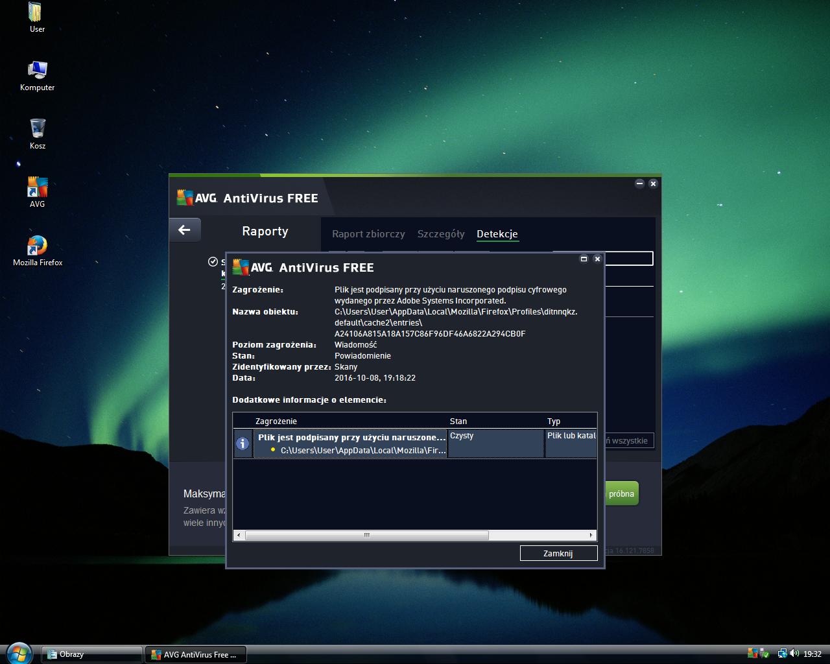Click the AVG logo in the main window header
This screenshot has height=664, width=830.
(196, 198)
